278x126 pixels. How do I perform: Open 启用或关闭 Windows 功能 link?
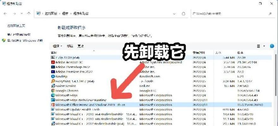pos(25,40)
